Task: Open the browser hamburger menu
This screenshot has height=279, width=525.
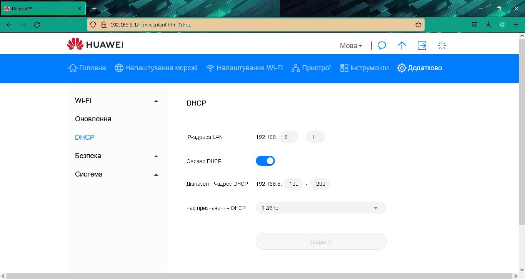Action: click(x=516, y=25)
